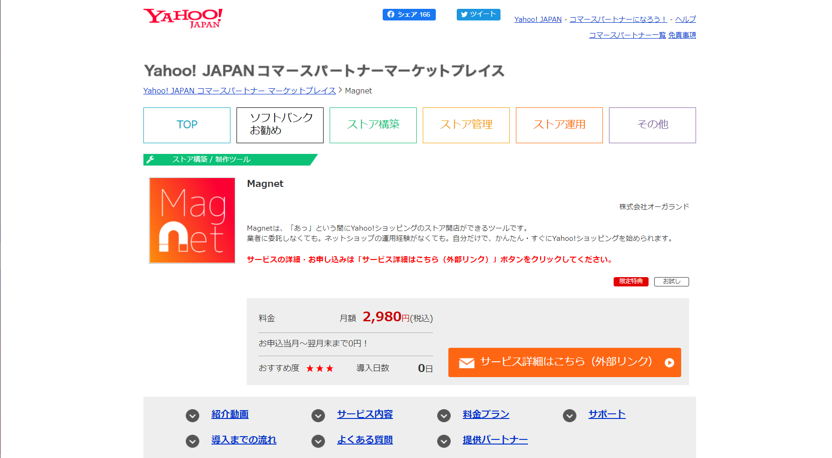Open the TOP category tab
The width and height of the screenshot is (832, 458).
pos(187,125)
